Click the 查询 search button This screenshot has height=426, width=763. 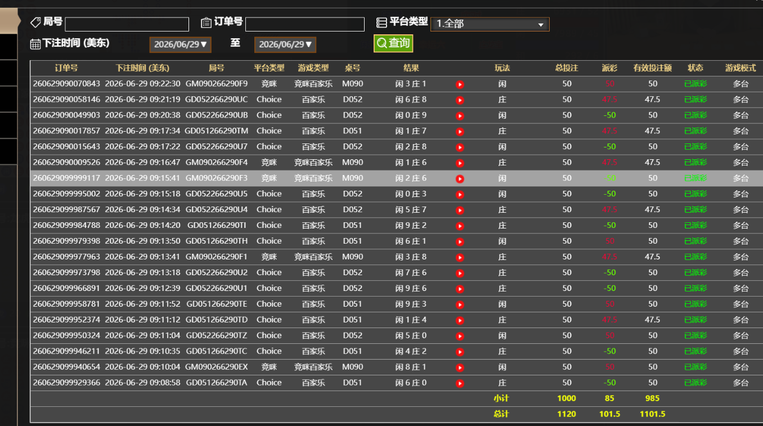click(393, 43)
